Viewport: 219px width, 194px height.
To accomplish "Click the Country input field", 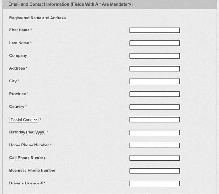I will coord(155,107).
